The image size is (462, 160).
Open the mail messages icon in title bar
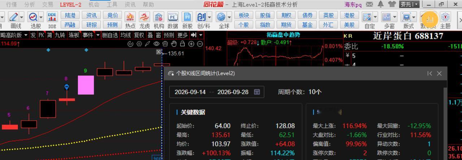pos(369,4)
